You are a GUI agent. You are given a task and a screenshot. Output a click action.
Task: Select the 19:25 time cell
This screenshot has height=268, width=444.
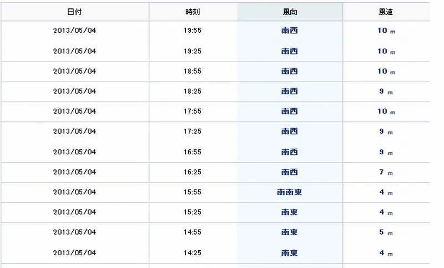[193, 51]
